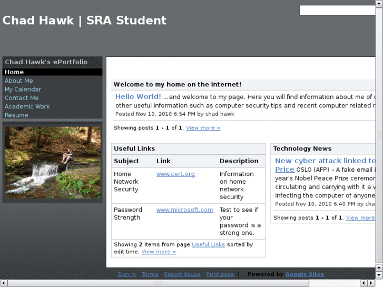
Task: Open the www.cert.org link
Action: point(175,174)
